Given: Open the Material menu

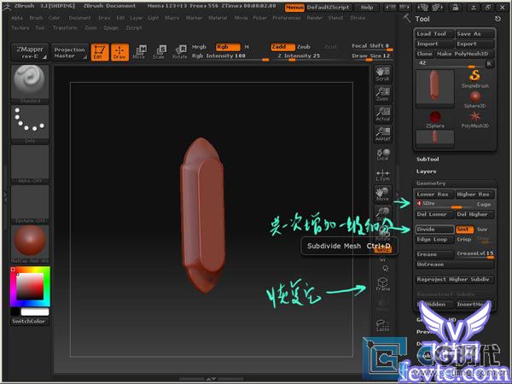Looking at the screenshot, I should (x=218, y=18).
